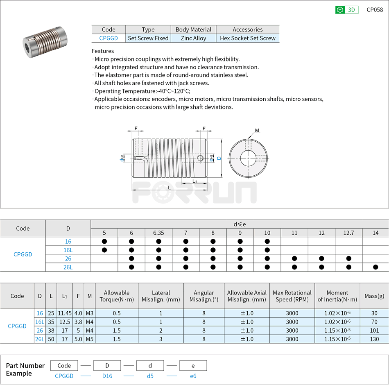Image resolution: width=389 pixels, height=385 pixels.
Task: Click the dot for D 26L bore 14
Action: coord(375,267)
